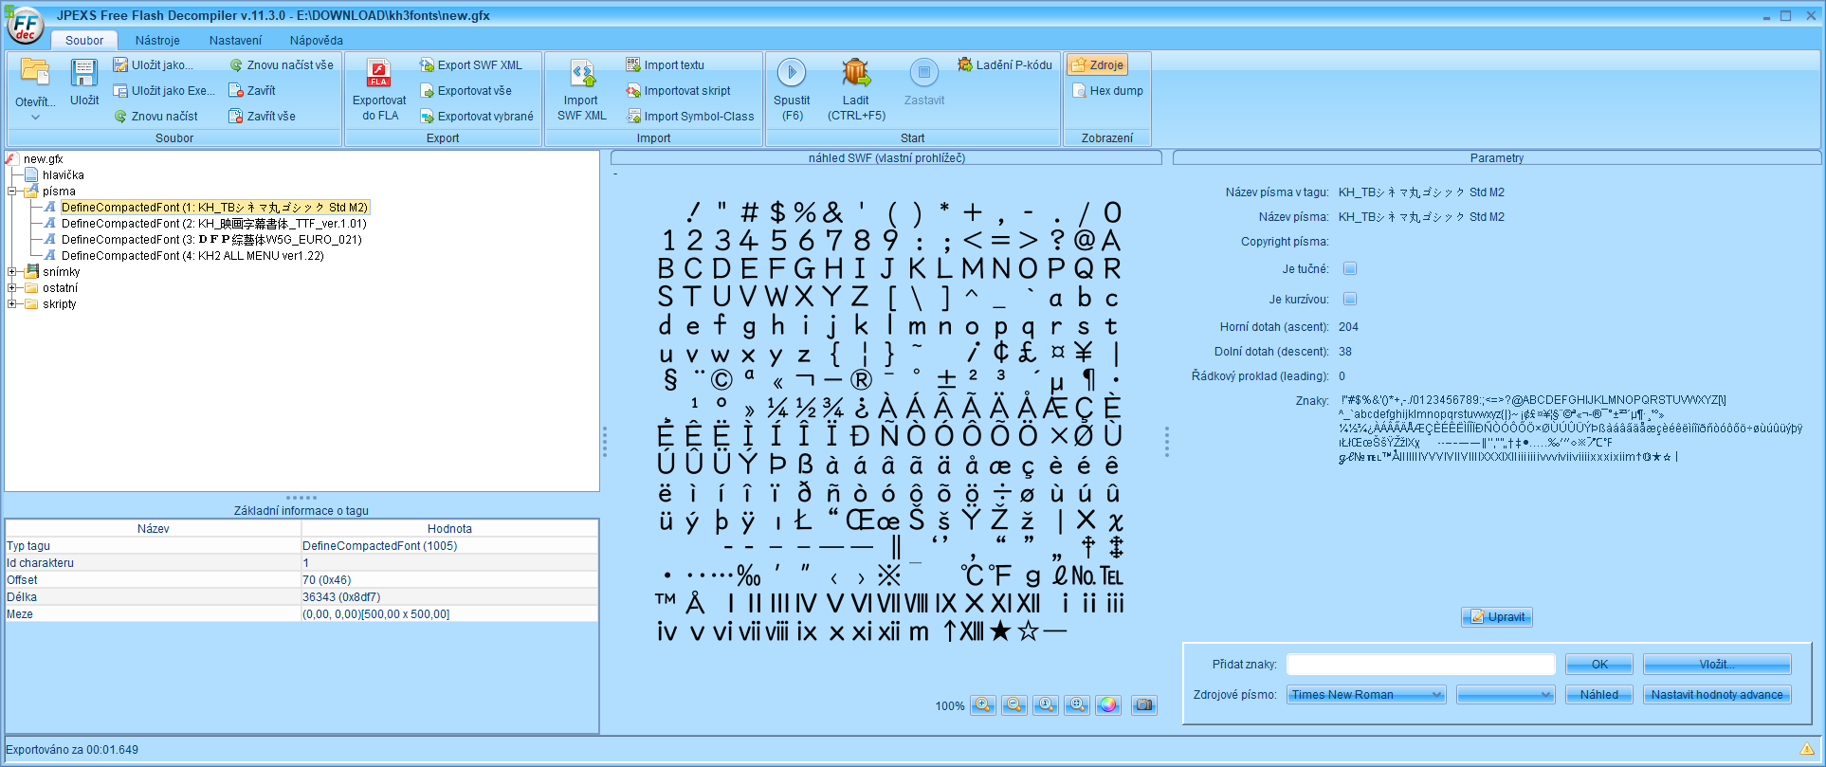Click the Uložit save icon
This screenshot has height=767, width=1826.
click(x=84, y=73)
